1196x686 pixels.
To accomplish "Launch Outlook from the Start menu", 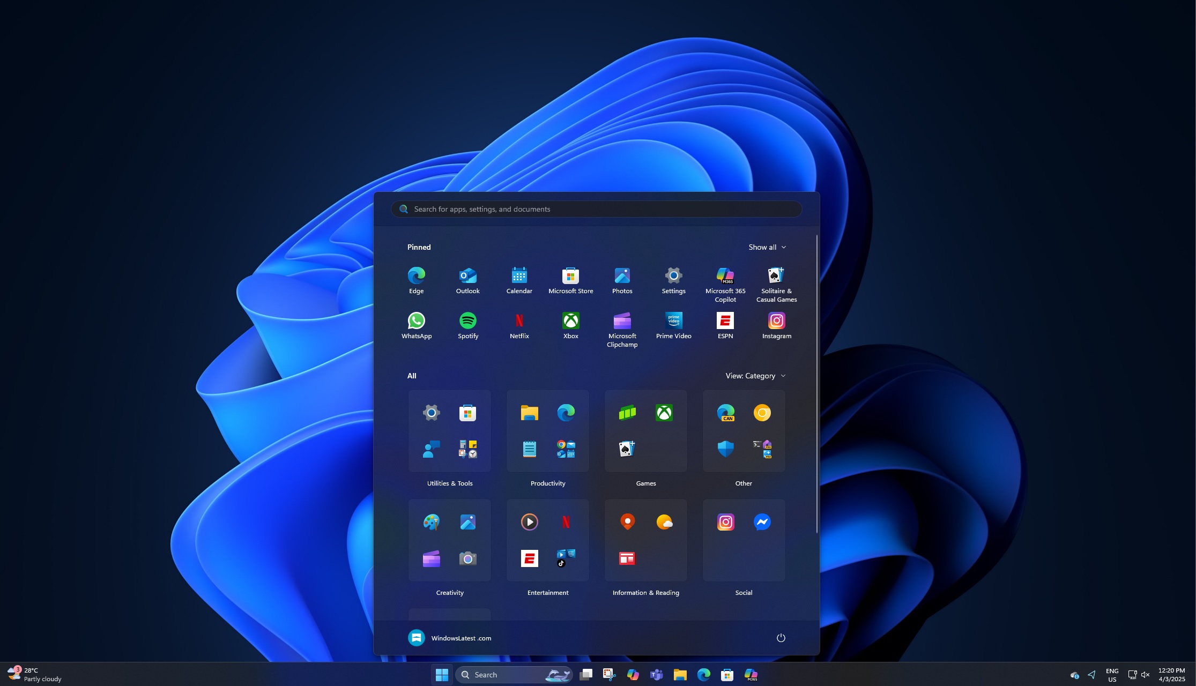I will tap(467, 275).
